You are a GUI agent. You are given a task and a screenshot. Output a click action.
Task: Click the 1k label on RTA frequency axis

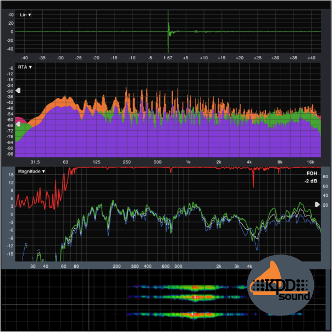click(188, 162)
